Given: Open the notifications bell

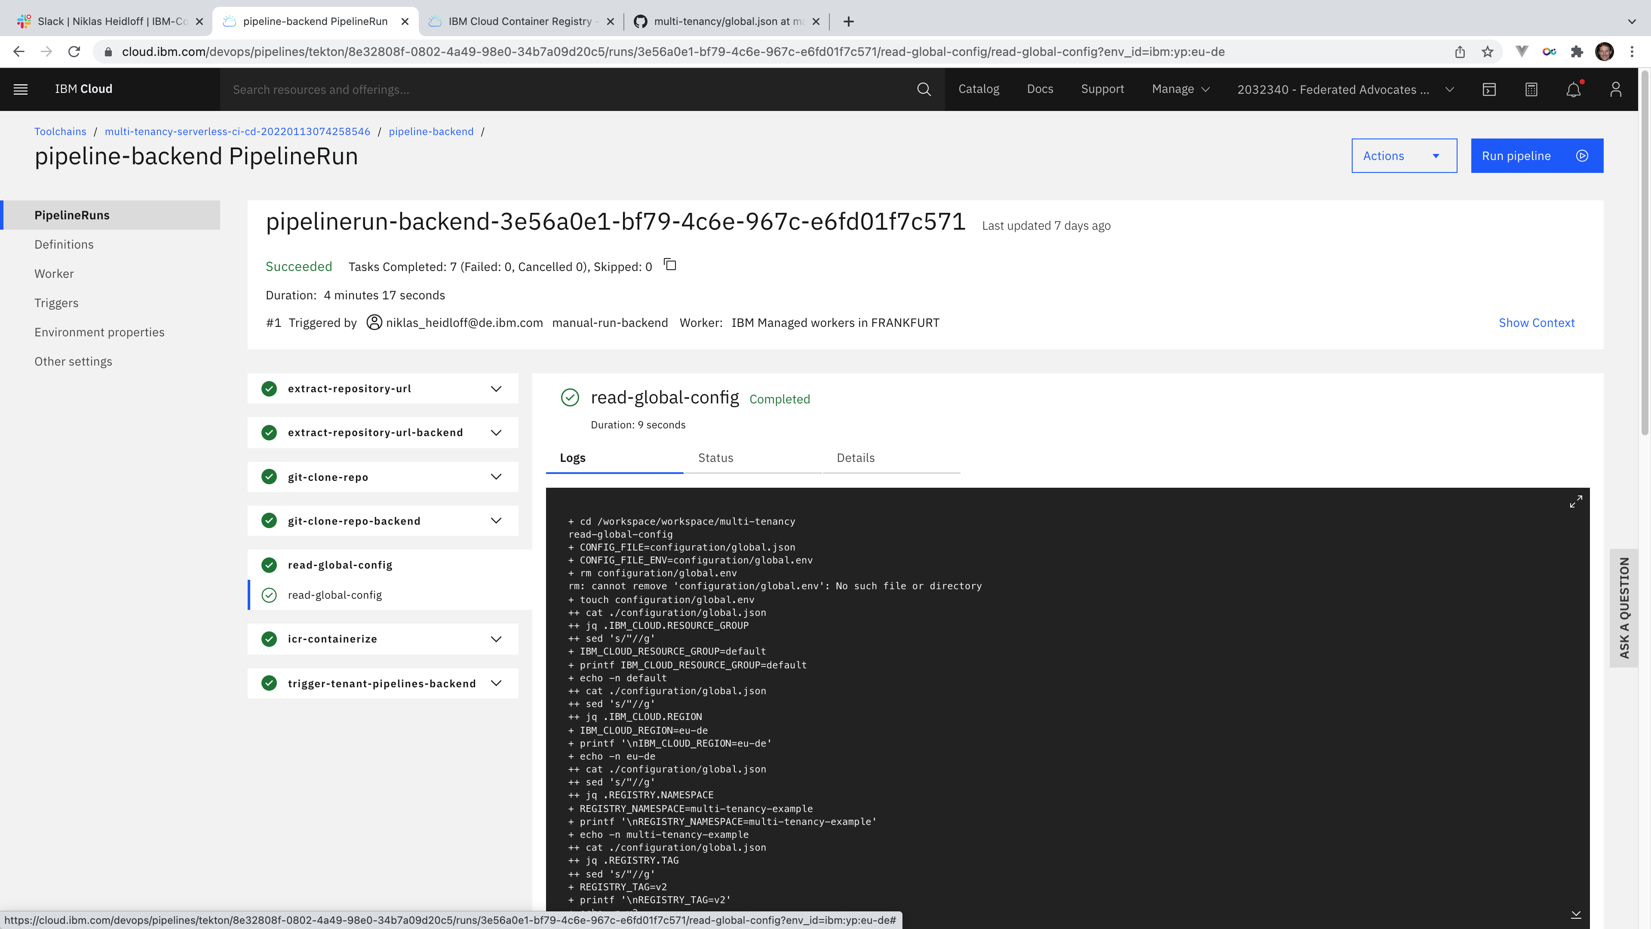Looking at the screenshot, I should (x=1574, y=89).
